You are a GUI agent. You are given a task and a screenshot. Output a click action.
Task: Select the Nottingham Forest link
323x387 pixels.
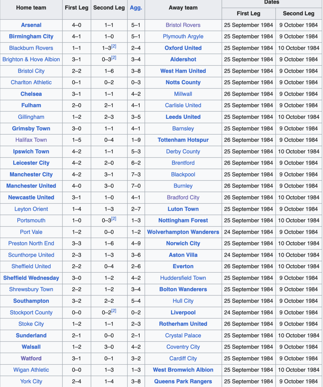[183, 220]
